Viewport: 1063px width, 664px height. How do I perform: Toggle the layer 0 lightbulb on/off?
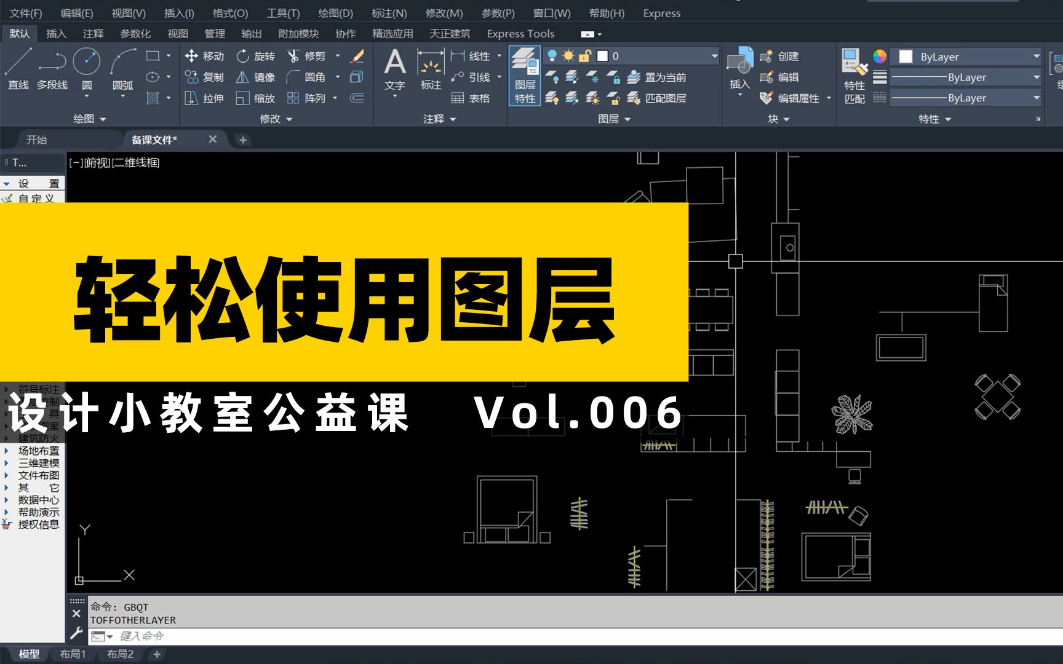pos(552,56)
